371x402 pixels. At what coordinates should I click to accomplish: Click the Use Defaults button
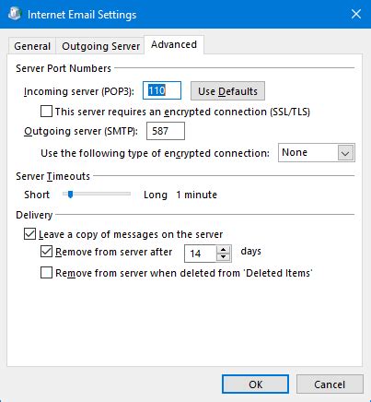click(x=227, y=91)
